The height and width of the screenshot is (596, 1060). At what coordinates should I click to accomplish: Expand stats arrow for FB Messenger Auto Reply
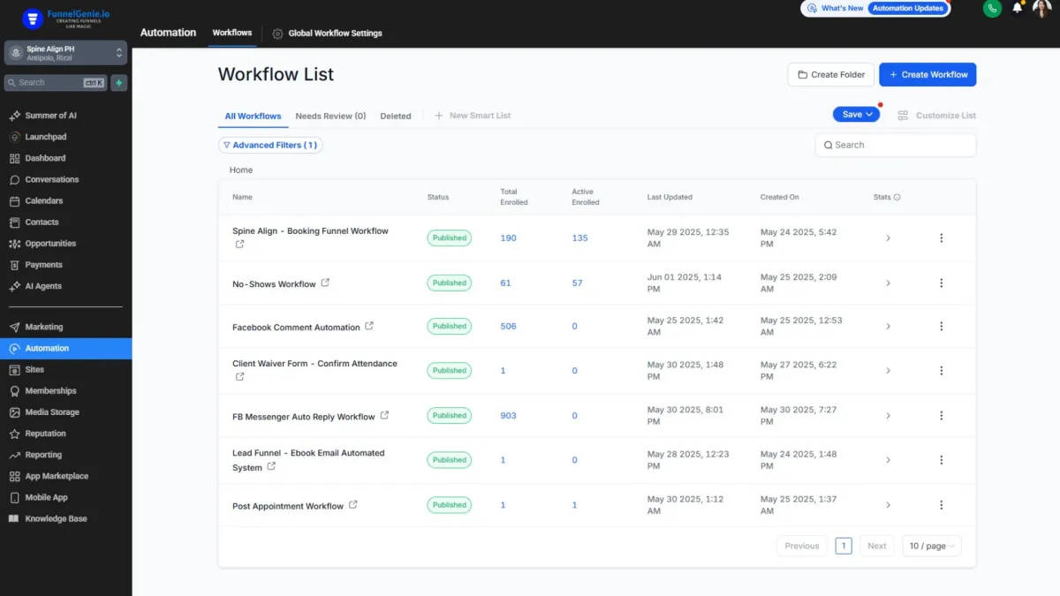[x=888, y=416]
